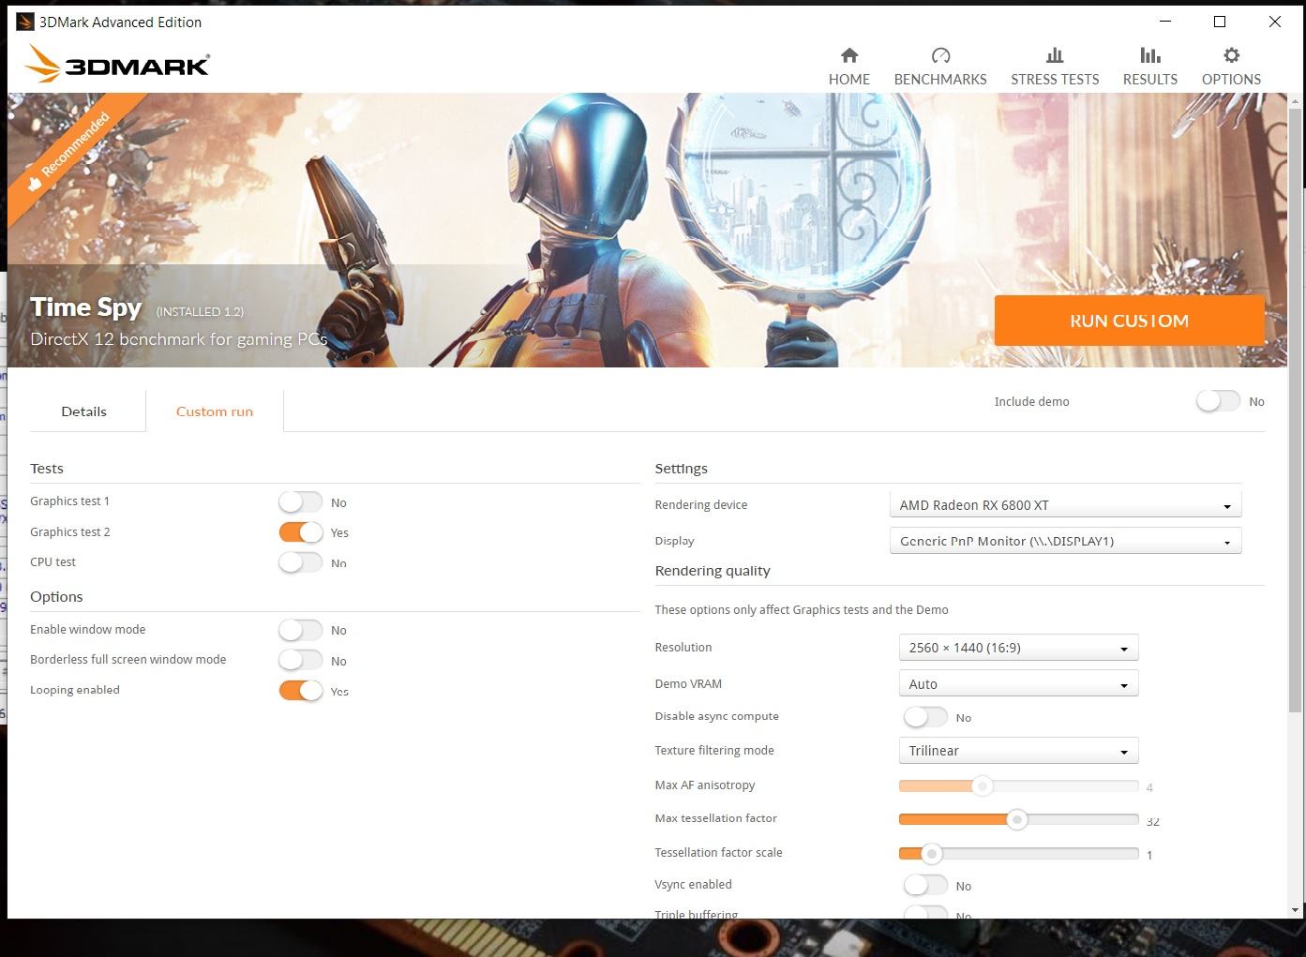Toggle Include demo switch

point(1218,401)
